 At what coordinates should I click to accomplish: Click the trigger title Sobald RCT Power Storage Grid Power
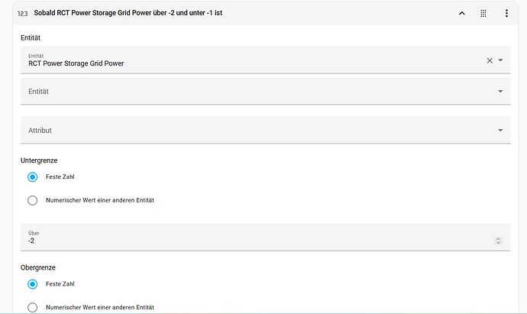click(92, 13)
